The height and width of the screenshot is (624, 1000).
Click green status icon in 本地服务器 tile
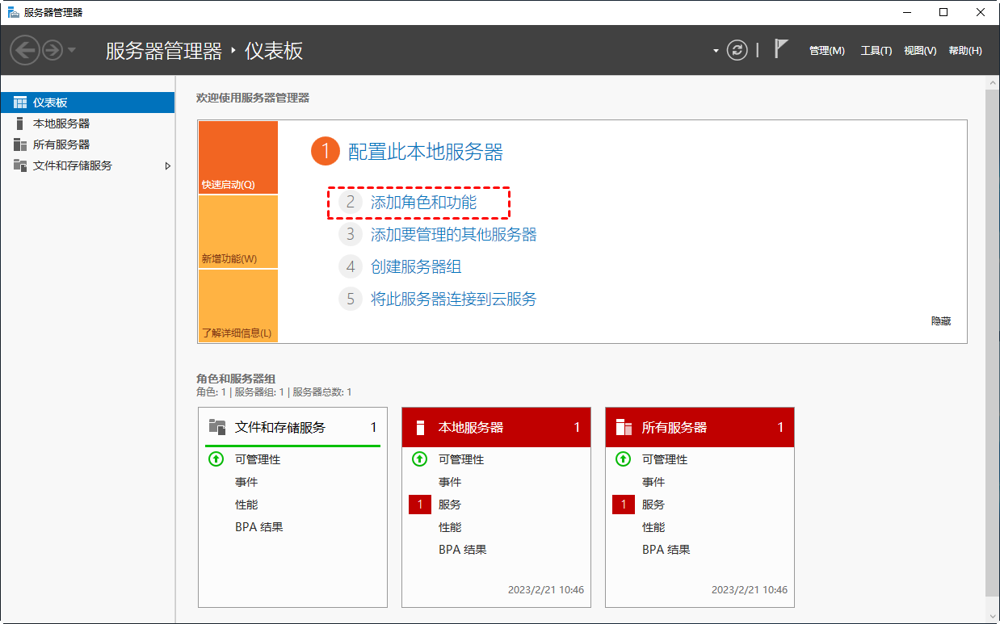pyautogui.click(x=419, y=459)
